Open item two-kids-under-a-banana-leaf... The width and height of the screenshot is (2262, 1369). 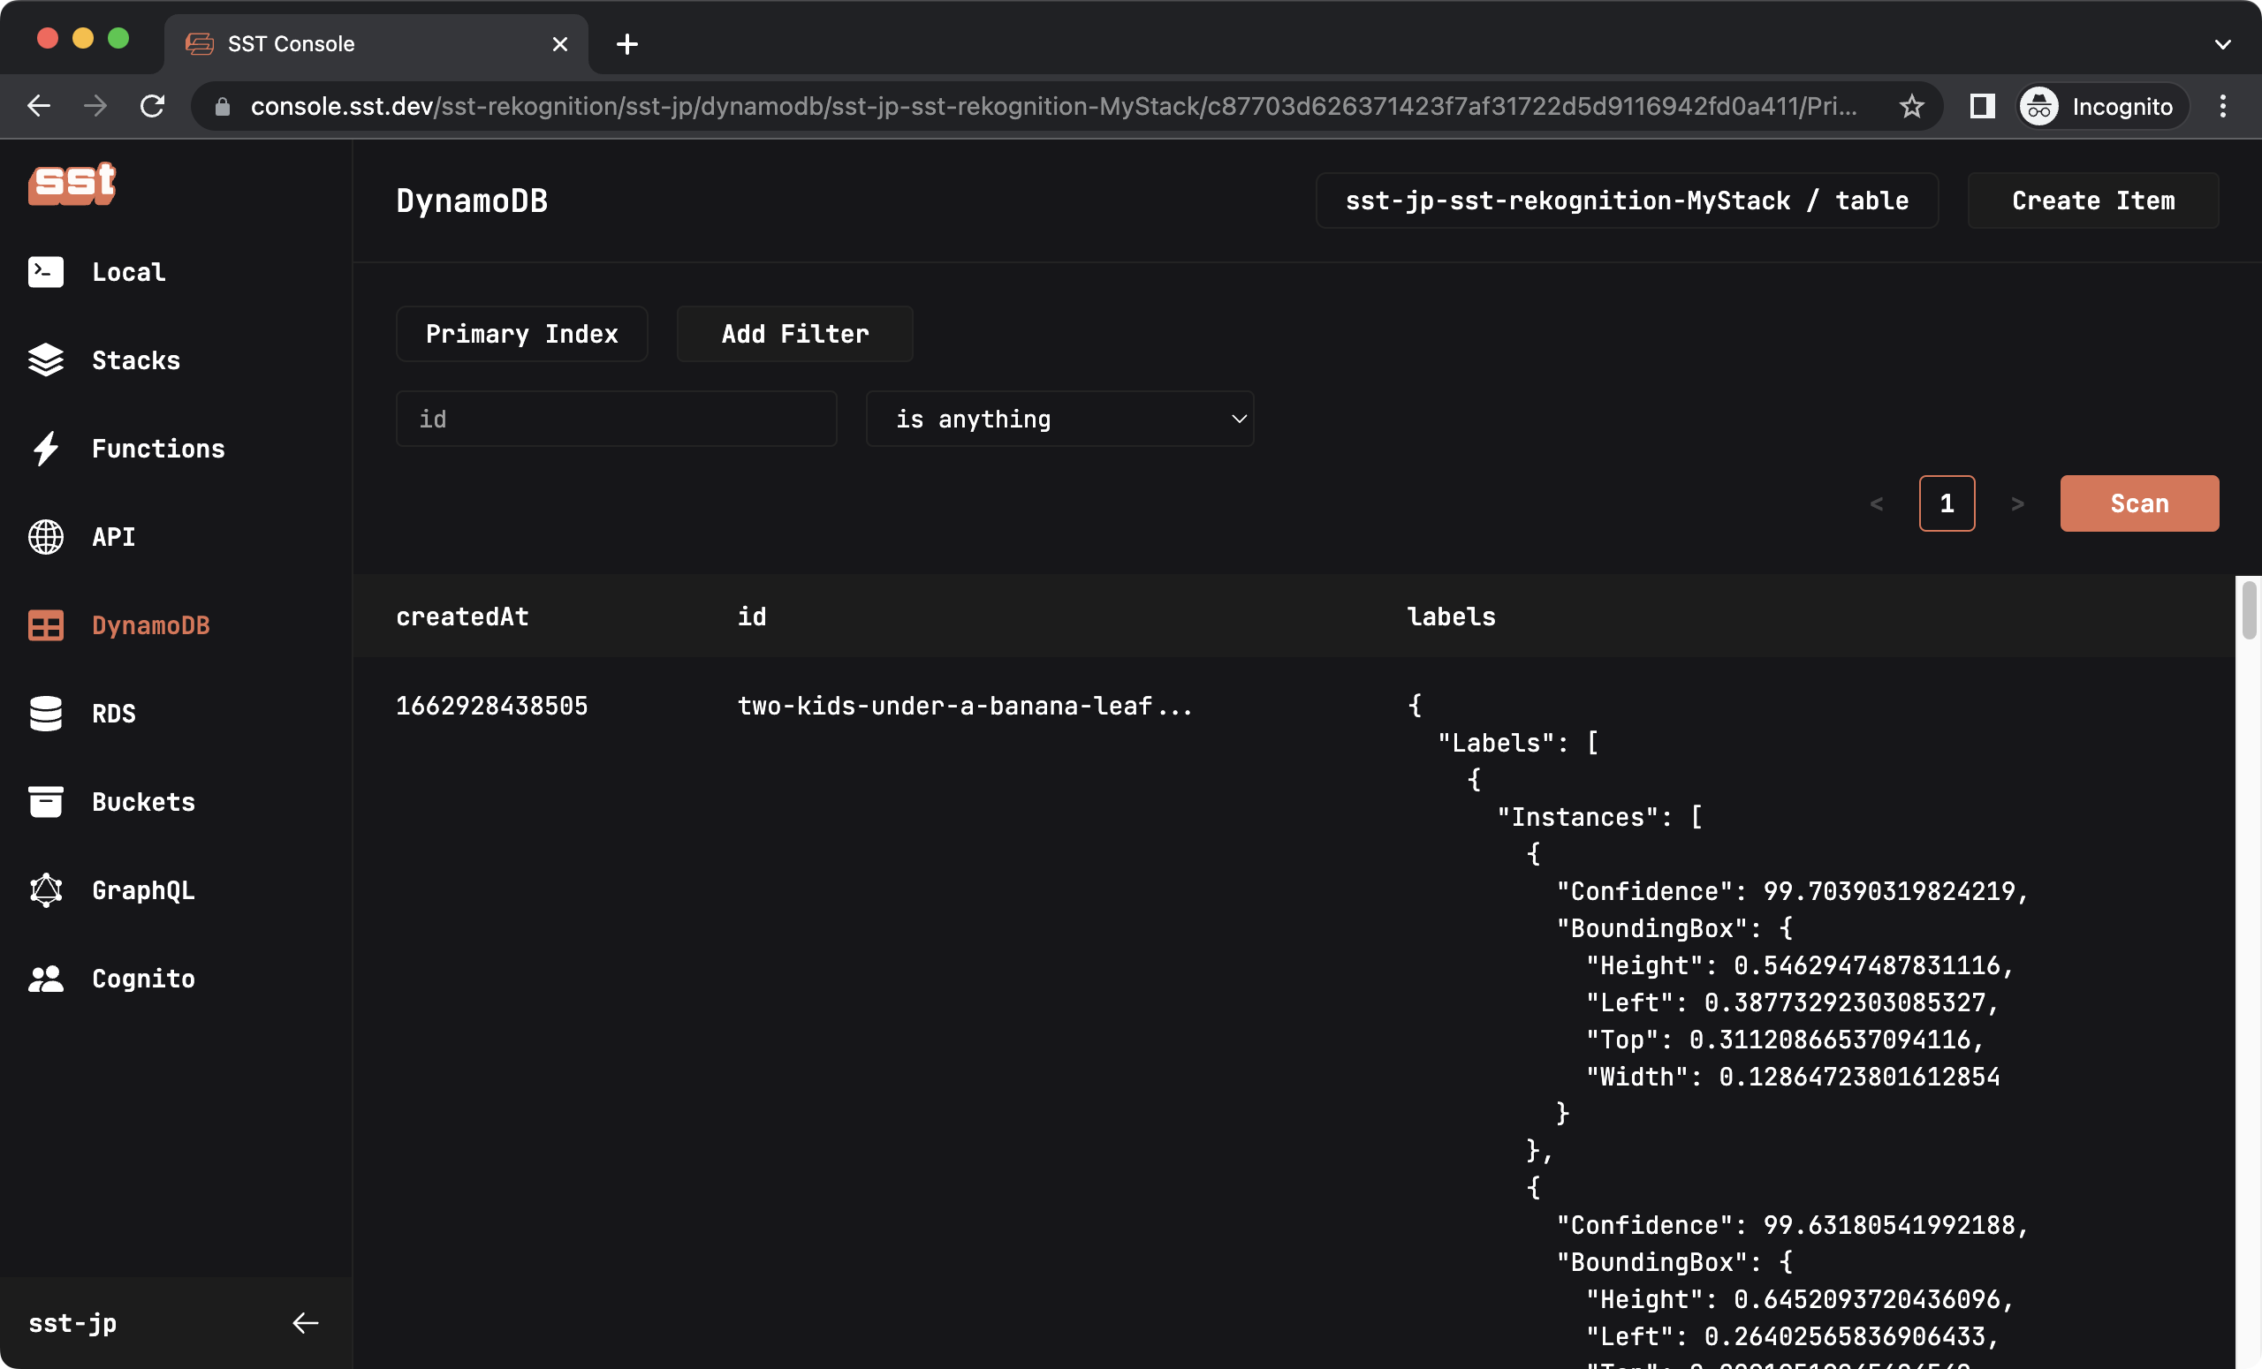(x=965, y=705)
